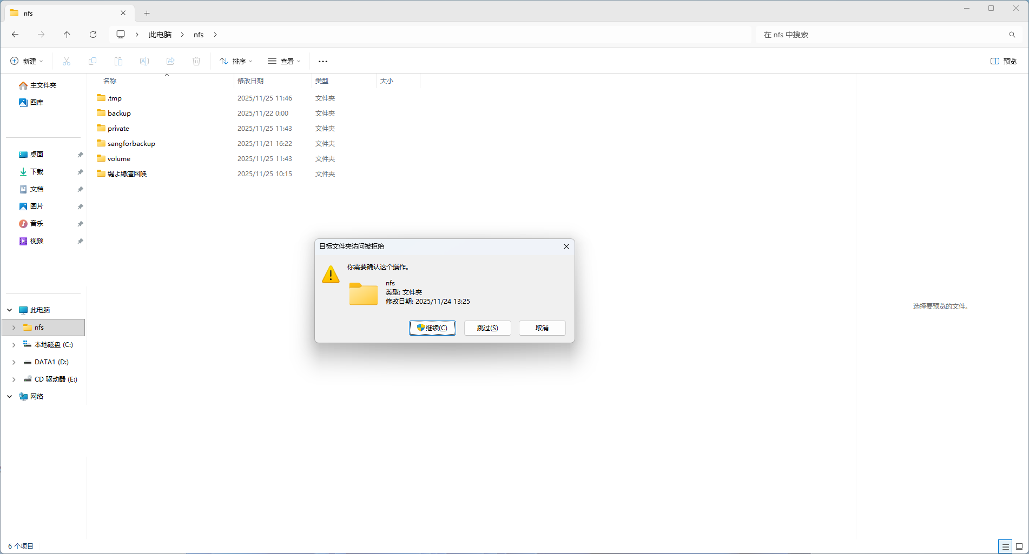Click the Share icon in toolbar
1029x554 pixels.
coord(170,61)
